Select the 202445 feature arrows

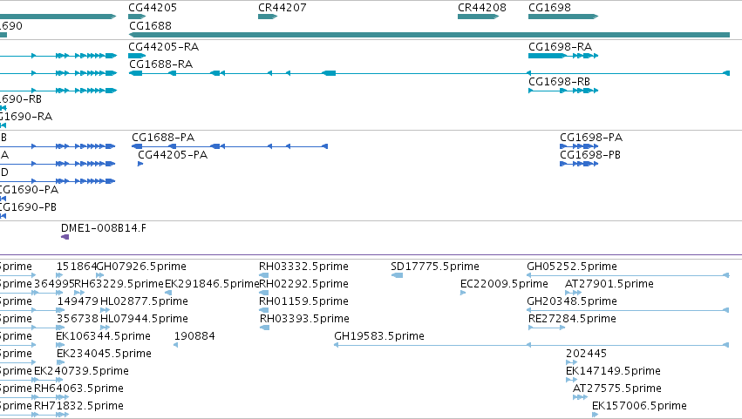pyautogui.click(x=572, y=362)
